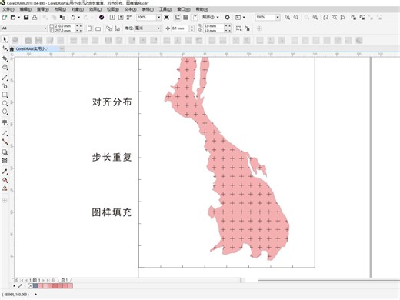Select the Drop Shadow tool

click(5, 152)
